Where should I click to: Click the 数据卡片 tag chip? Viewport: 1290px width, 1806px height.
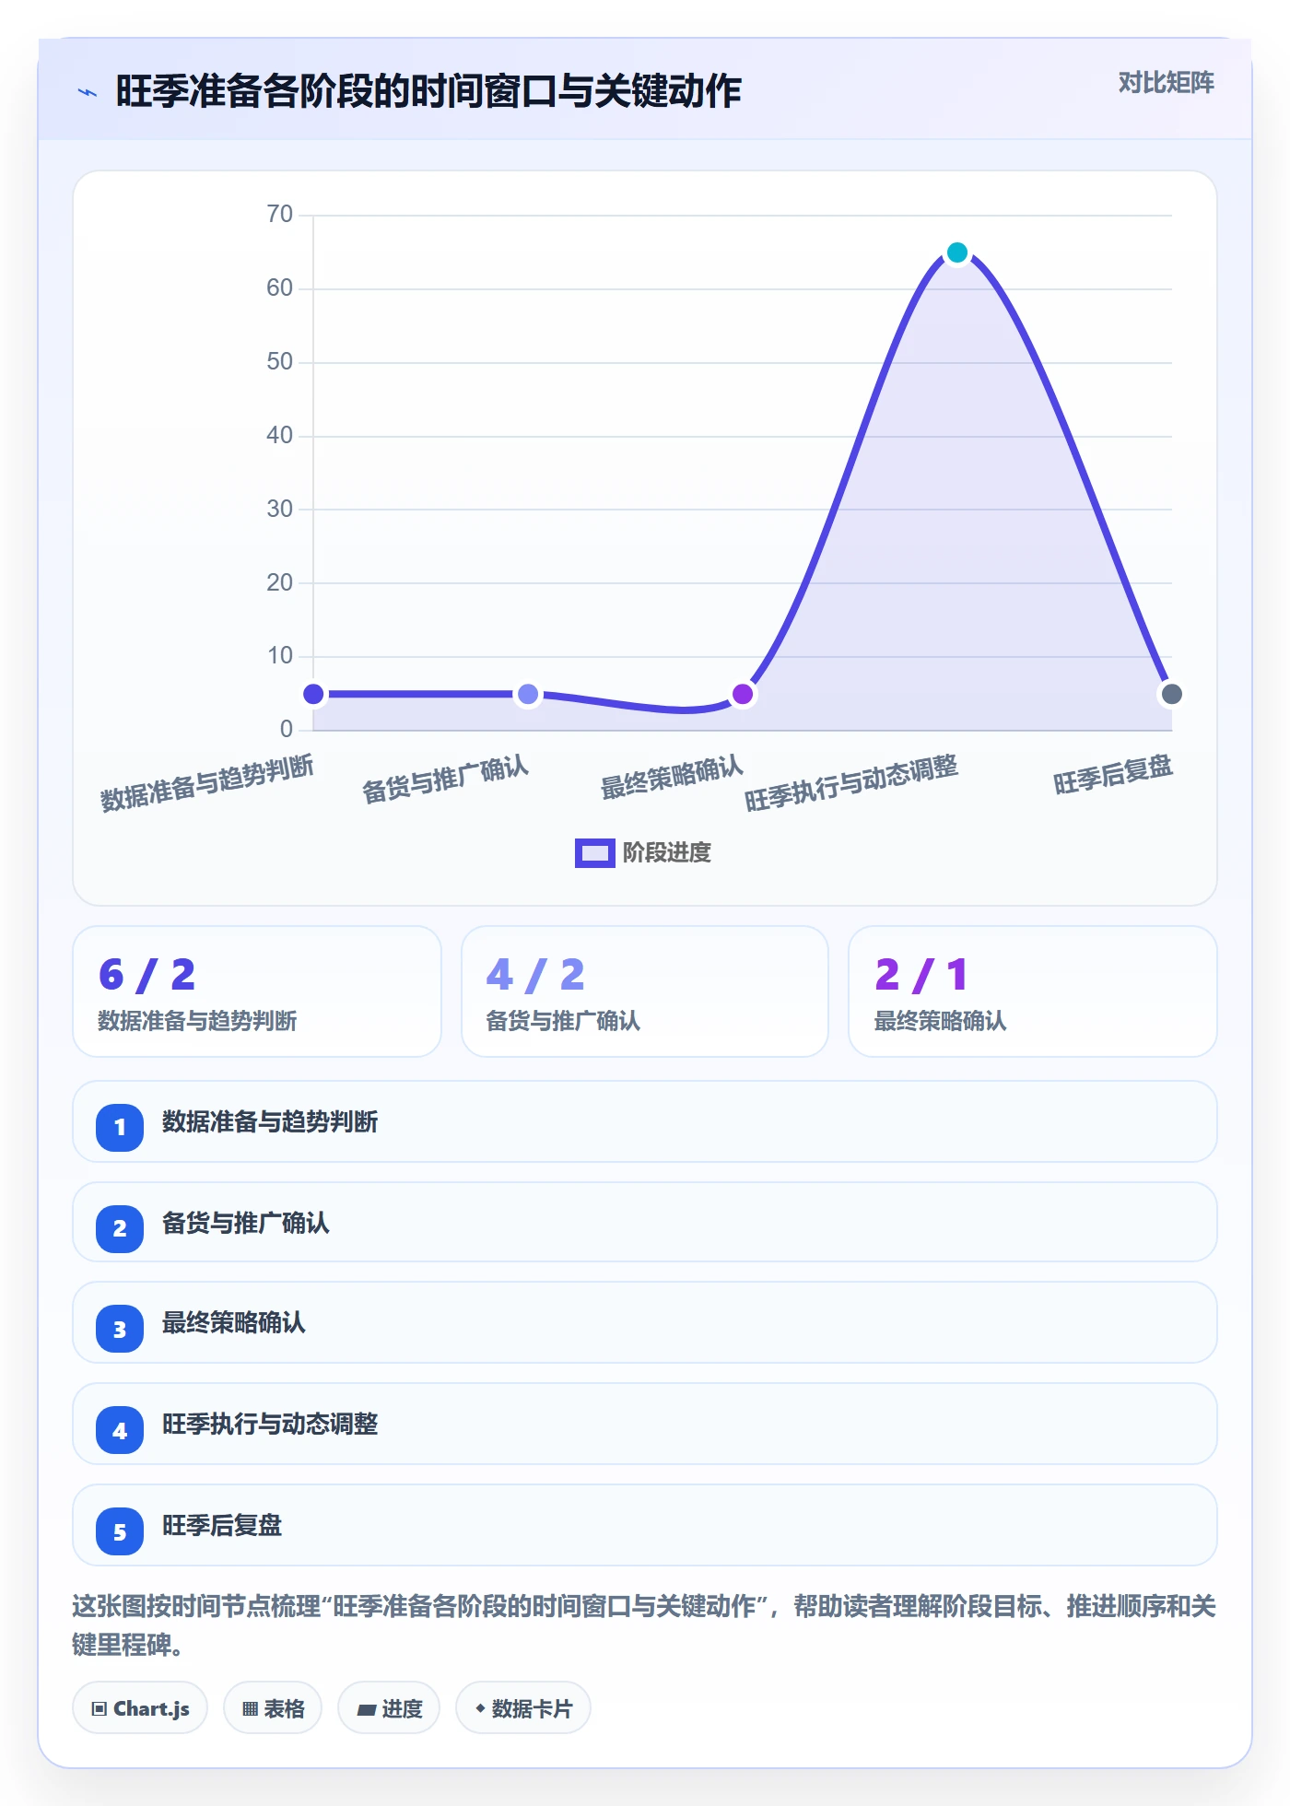pyautogui.click(x=523, y=1708)
